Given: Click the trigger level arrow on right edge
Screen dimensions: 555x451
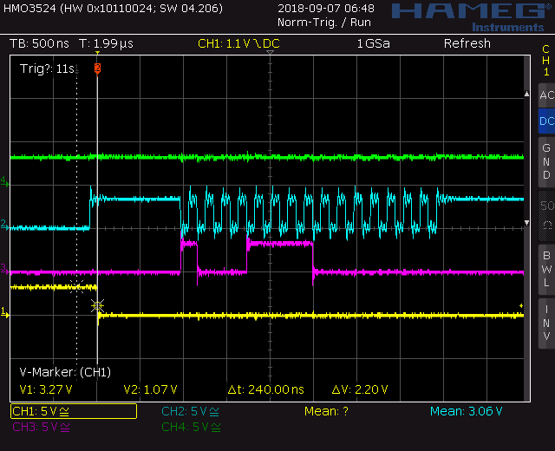Looking at the screenshot, I should click(521, 305).
